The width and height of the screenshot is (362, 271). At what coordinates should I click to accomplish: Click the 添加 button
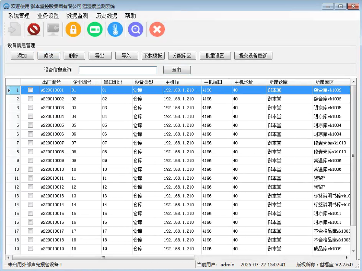pos(22,56)
